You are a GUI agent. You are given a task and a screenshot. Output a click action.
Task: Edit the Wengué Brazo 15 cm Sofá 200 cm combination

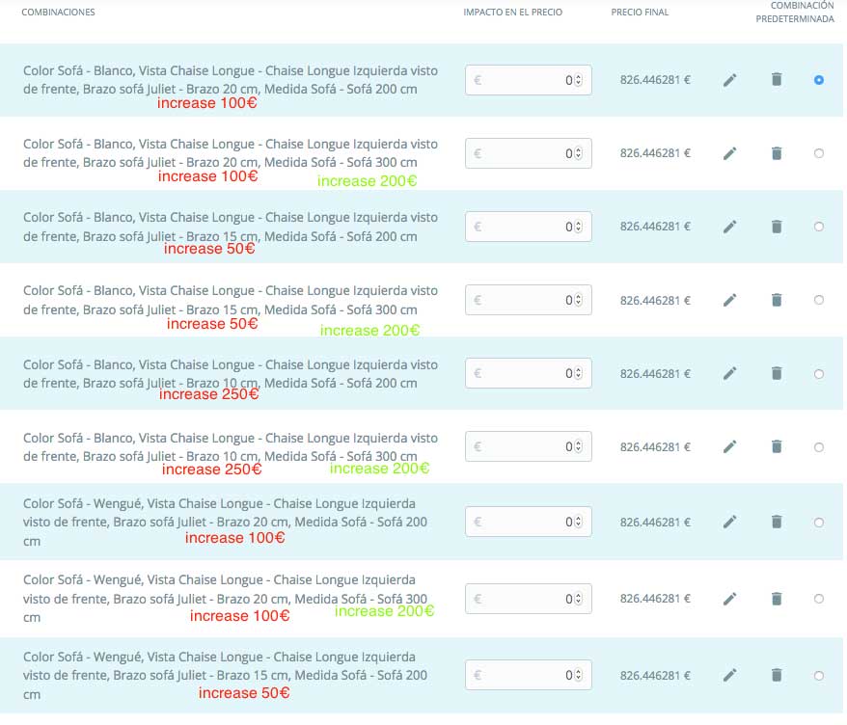(729, 675)
